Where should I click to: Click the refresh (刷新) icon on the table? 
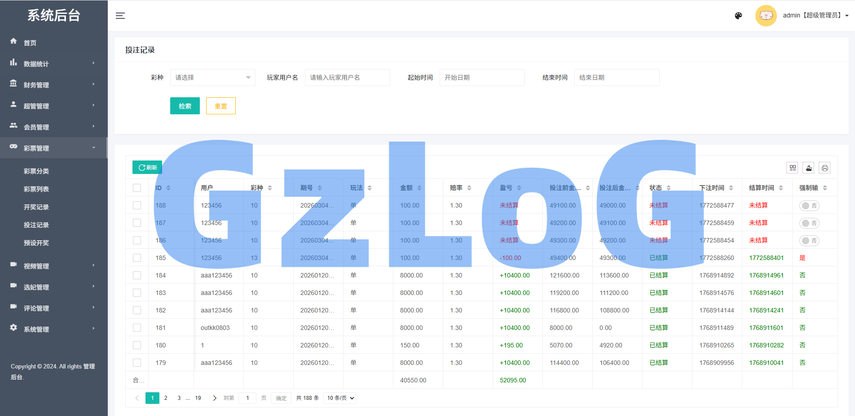coord(147,167)
